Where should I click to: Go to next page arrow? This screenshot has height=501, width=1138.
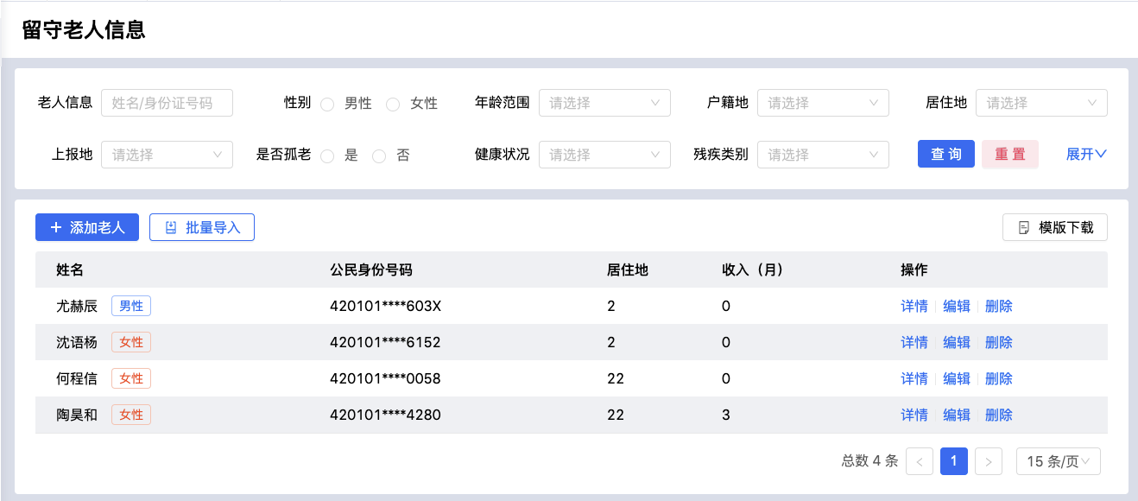click(x=989, y=461)
